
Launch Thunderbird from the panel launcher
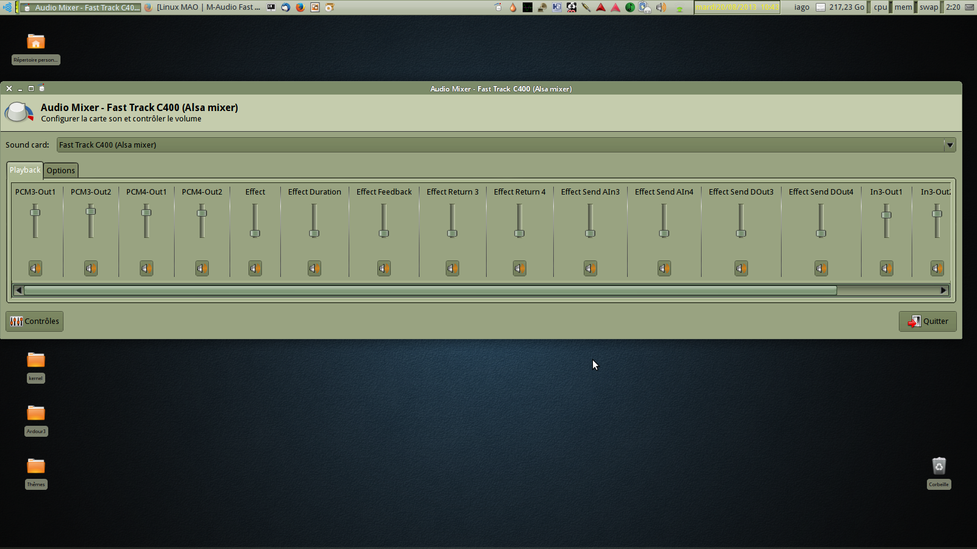click(x=286, y=7)
